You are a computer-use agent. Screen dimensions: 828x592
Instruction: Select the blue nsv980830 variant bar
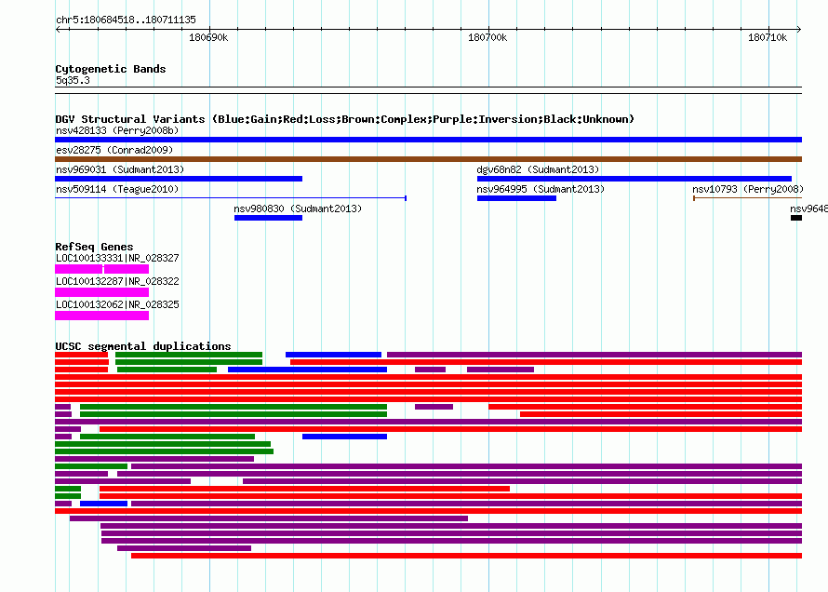[268, 218]
